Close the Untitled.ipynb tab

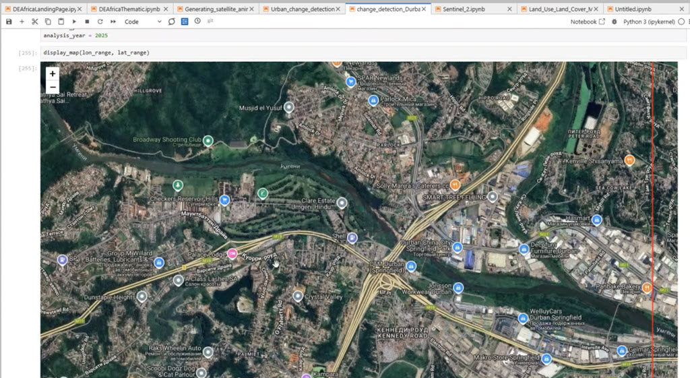[682, 9]
